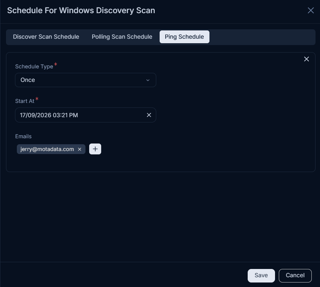Add another email with plus button

point(95,149)
